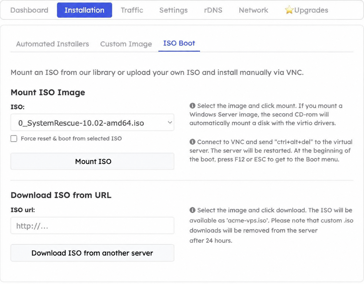This screenshot has height=284, width=364.
Task: Enable Force reset & boot from selected ISO
Action: [14, 139]
